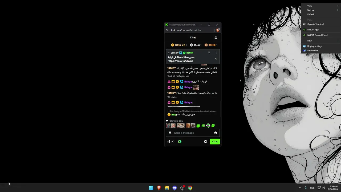
Task: Select Otsu_22 in the top gifters row
Action: coord(179,45)
